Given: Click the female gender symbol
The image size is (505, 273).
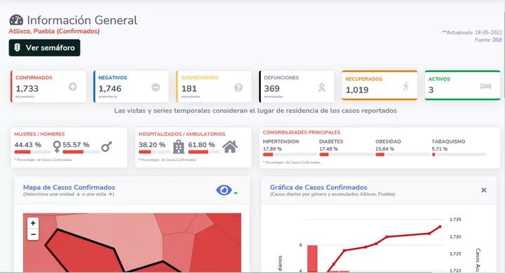Looking at the screenshot, I should click(x=57, y=146).
